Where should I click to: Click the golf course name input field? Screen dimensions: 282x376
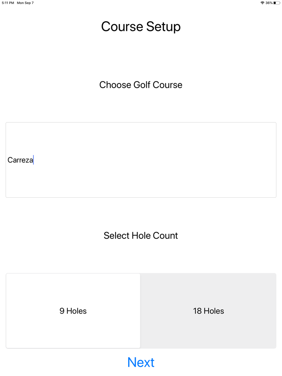pyautogui.click(x=141, y=160)
